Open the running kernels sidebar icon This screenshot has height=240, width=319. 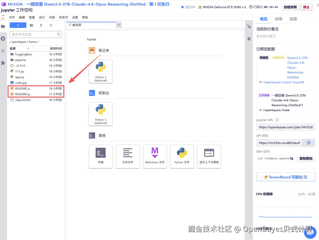tap(3, 38)
